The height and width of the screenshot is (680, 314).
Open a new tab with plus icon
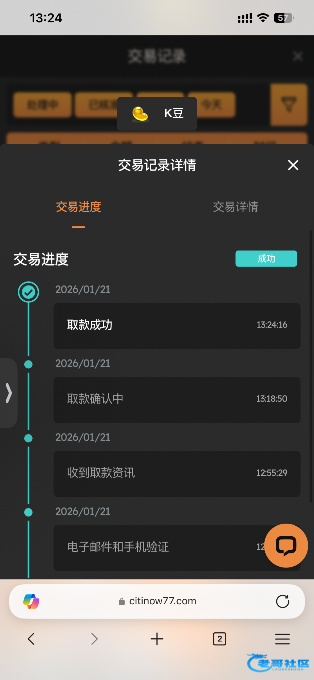tap(157, 639)
